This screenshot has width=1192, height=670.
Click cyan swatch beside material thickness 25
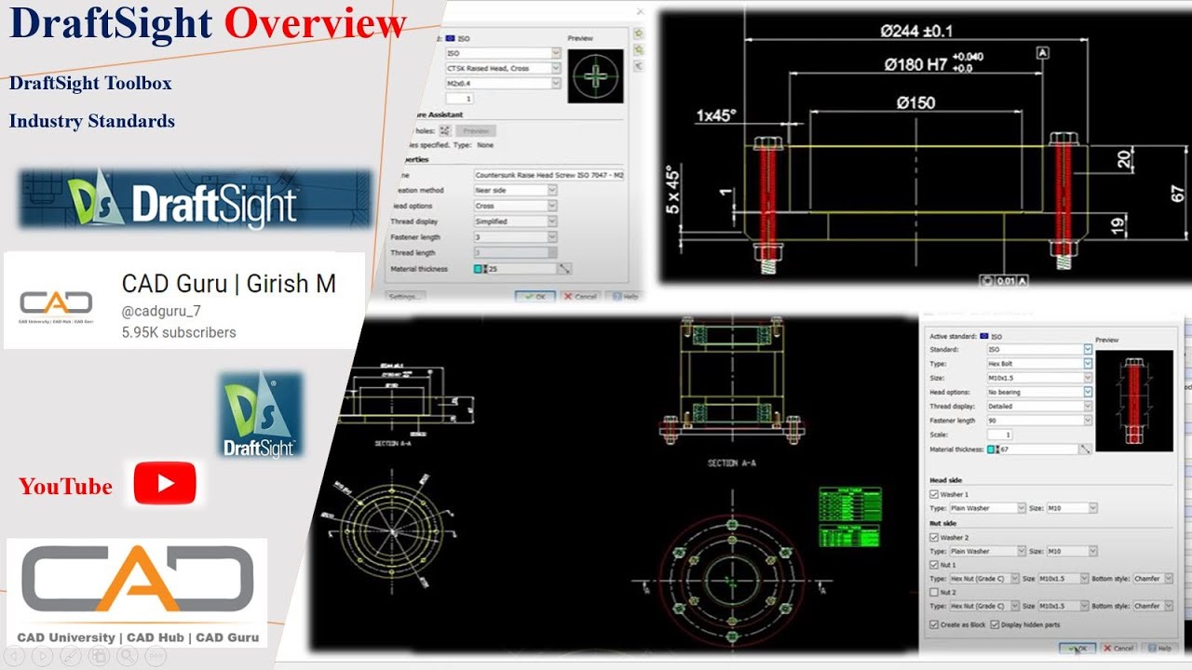[478, 269]
